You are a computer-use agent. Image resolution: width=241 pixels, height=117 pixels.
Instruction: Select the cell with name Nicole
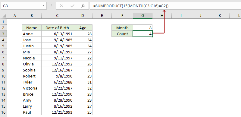click(32, 58)
